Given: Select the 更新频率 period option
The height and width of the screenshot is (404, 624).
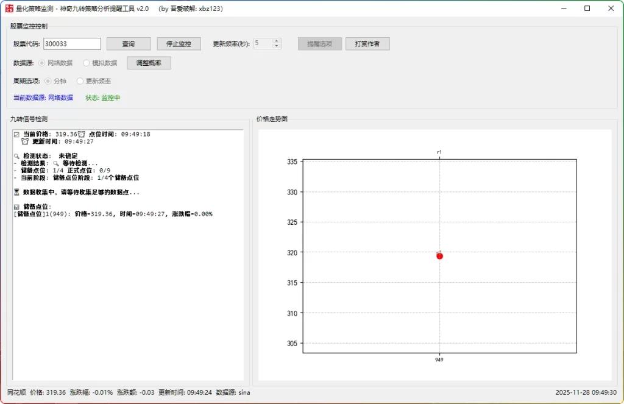Looking at the screenshot, I should pos(80,80).
